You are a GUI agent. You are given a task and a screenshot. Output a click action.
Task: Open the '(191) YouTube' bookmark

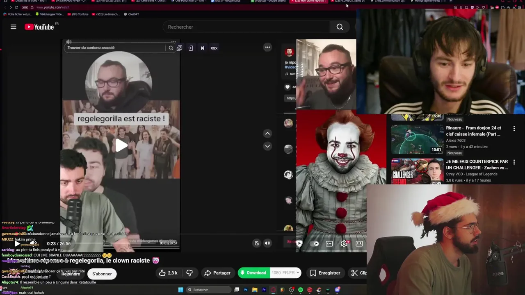78,14
